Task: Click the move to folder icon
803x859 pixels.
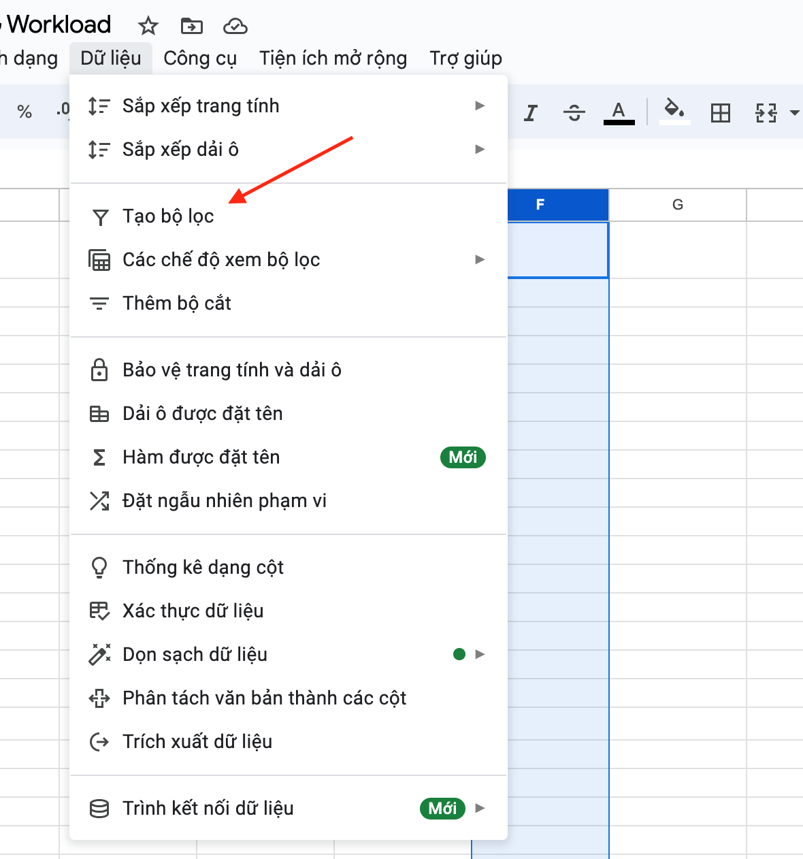Action: pos(191,26)
